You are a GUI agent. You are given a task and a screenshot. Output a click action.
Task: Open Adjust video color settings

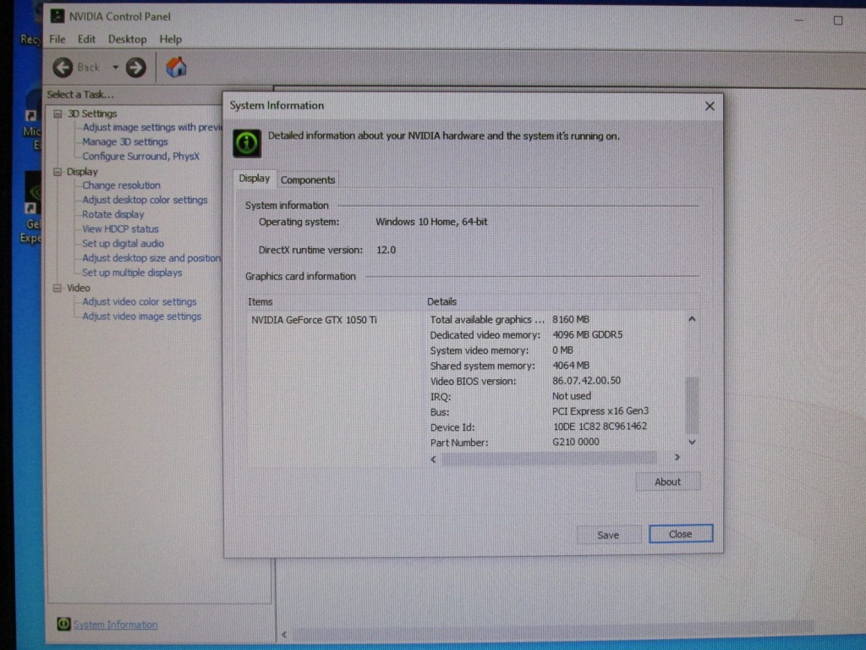tap(140, 302)
